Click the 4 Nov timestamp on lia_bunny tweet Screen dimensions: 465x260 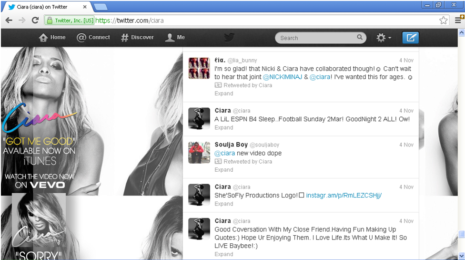click(406, 60)
